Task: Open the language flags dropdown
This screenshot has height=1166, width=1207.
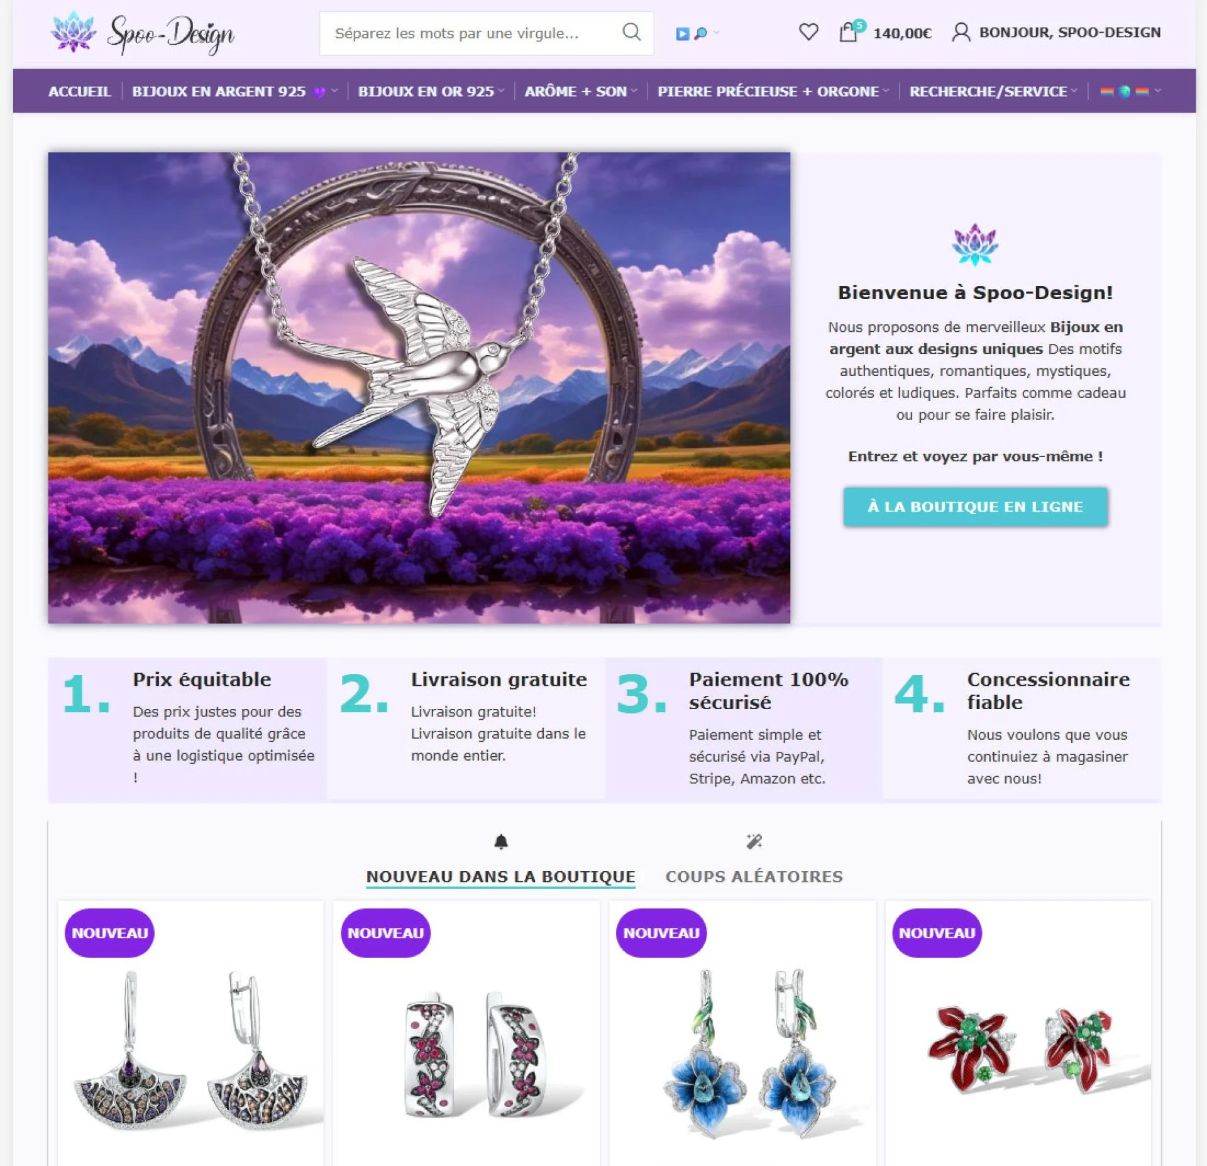Action: point(1130,92)
